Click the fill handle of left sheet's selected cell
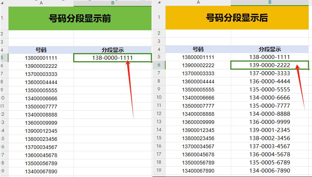312x177 pixels. (152, 62)
